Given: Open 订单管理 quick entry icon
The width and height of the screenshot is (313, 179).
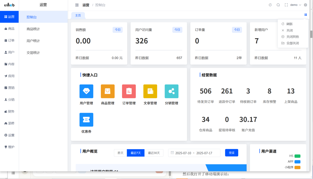Looking at the screenshot, I should (x=129, y=91).
